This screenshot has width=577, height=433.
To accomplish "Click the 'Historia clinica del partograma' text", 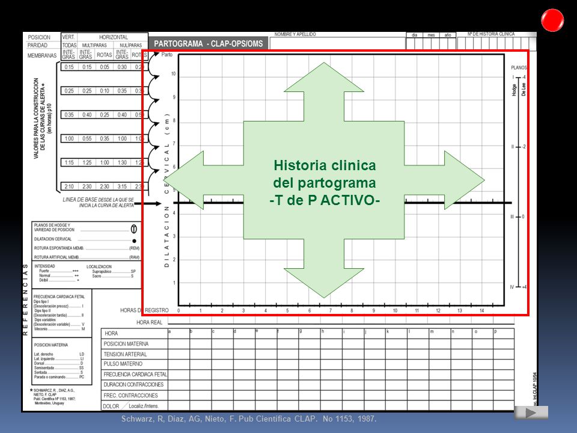I will pos(324,174).
